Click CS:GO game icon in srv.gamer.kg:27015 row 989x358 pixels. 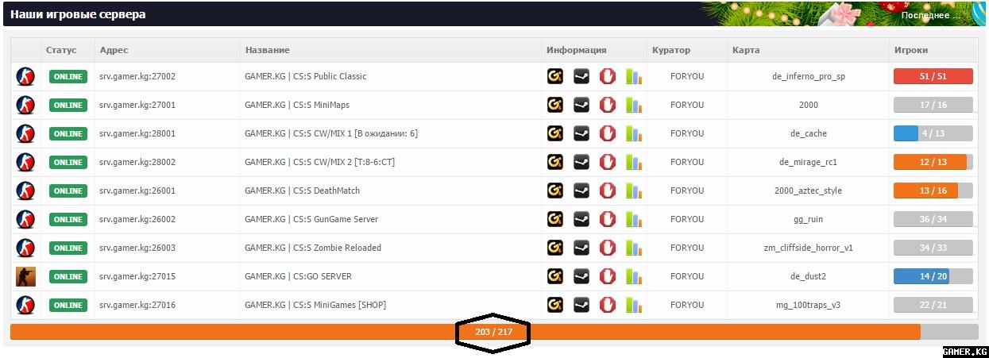pyautogui.click(x=26, y=276)
